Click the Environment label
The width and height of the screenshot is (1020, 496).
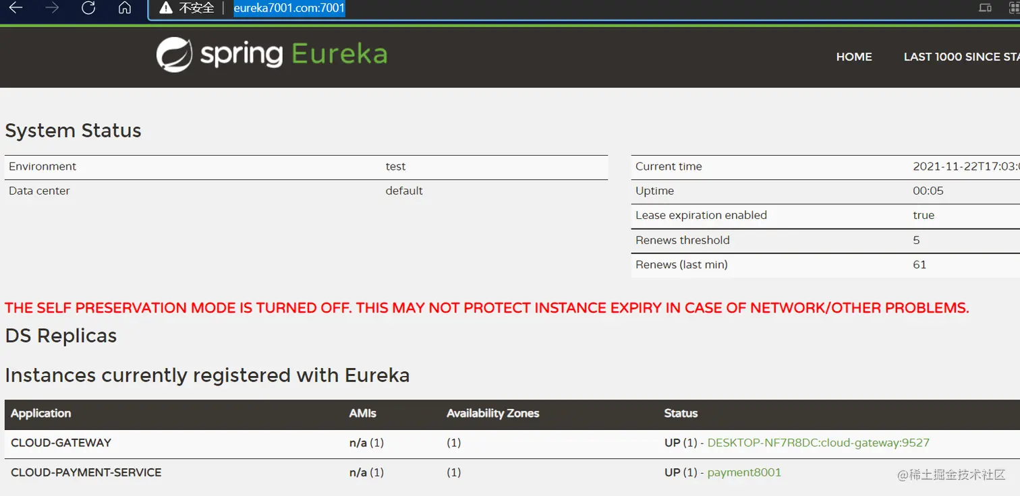(42, 166)
